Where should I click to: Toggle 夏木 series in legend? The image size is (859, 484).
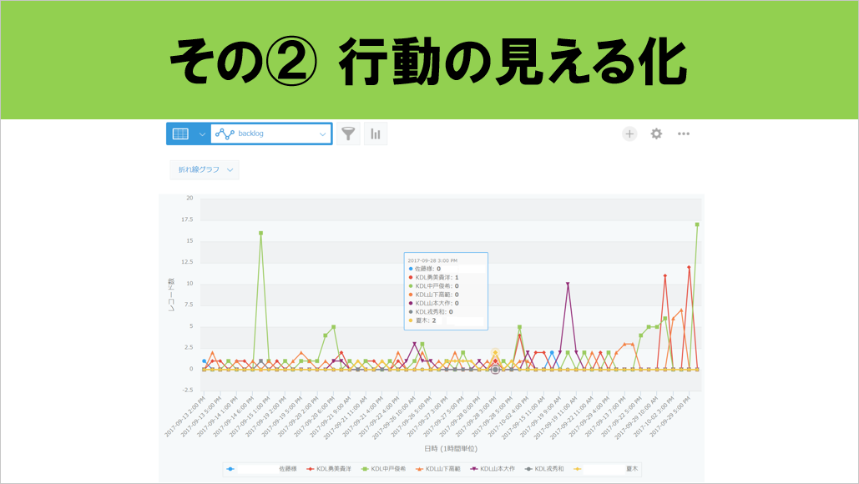point(606,469)
